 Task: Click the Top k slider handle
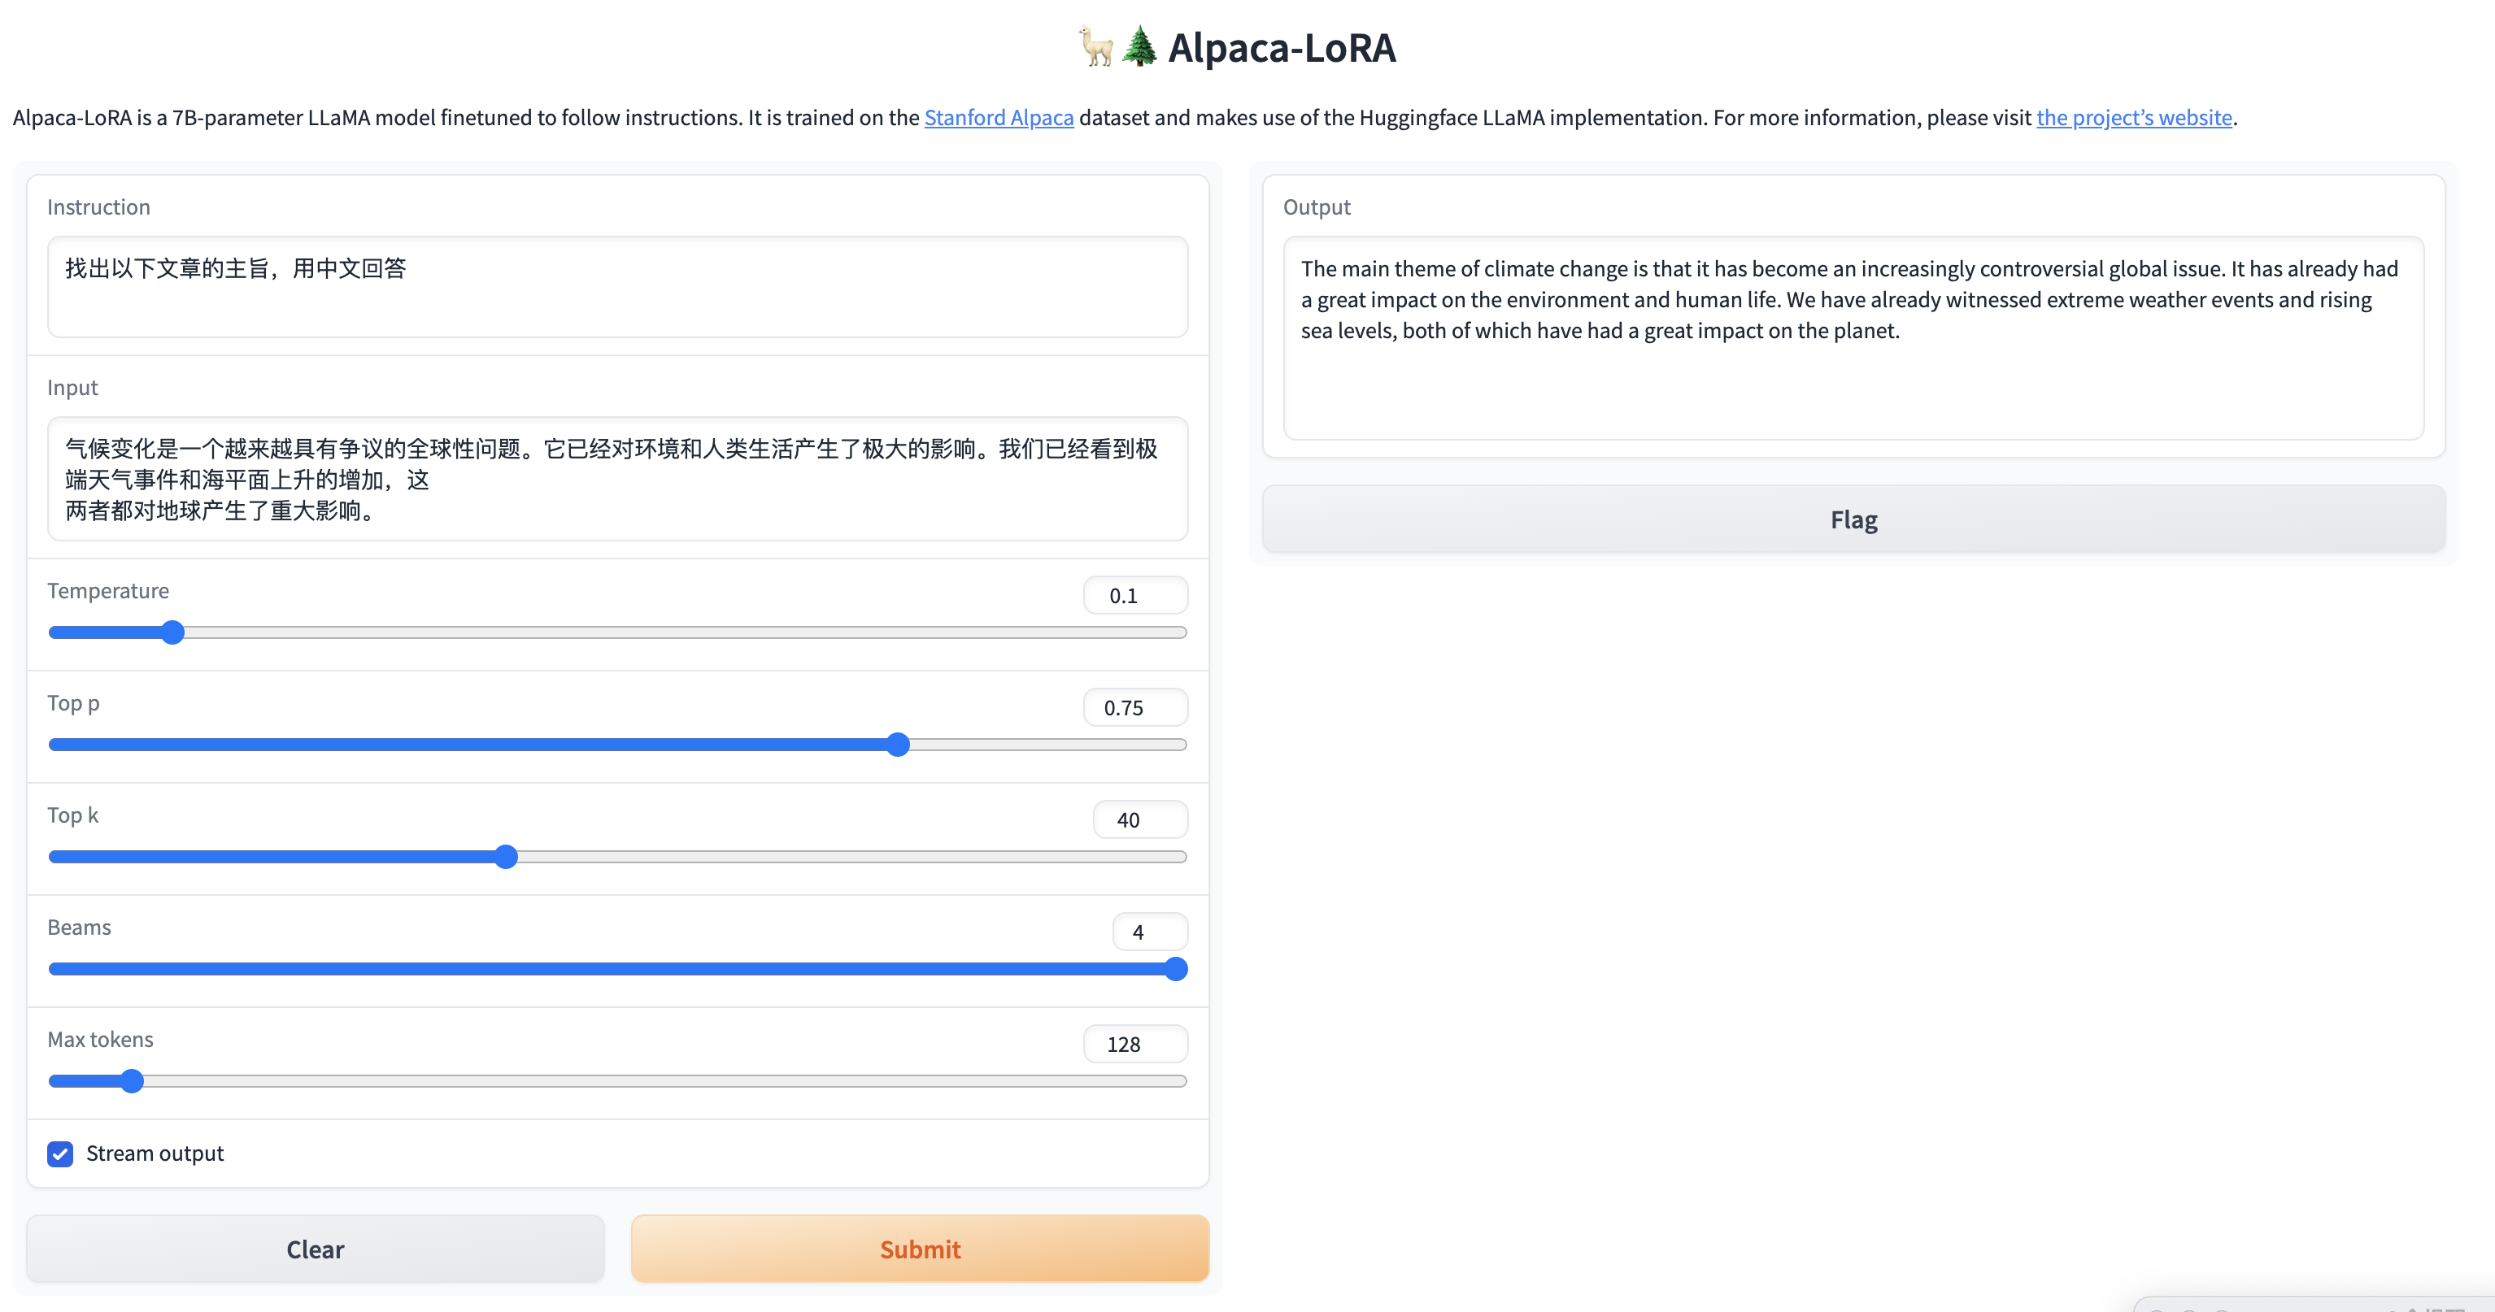click(x=506, y=856)
